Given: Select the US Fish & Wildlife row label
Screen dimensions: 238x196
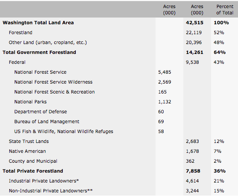Looking at the screenshot, I should pyautogui.click(x=64, y=131).
